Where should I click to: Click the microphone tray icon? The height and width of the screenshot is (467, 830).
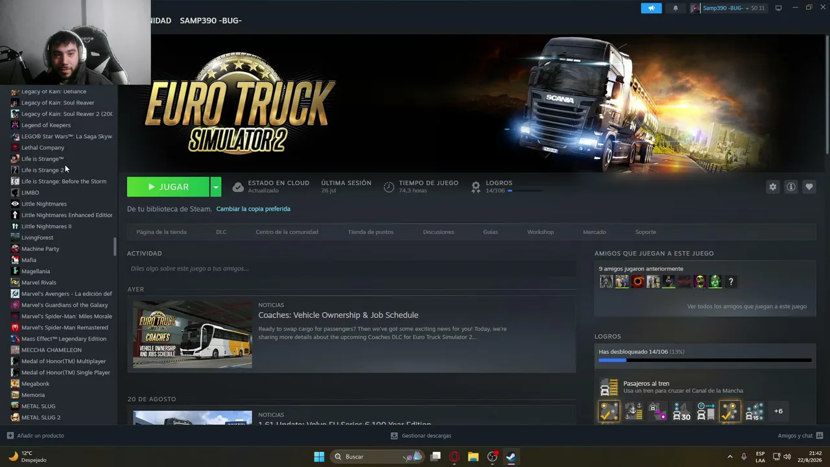click(x=744, y=457)
